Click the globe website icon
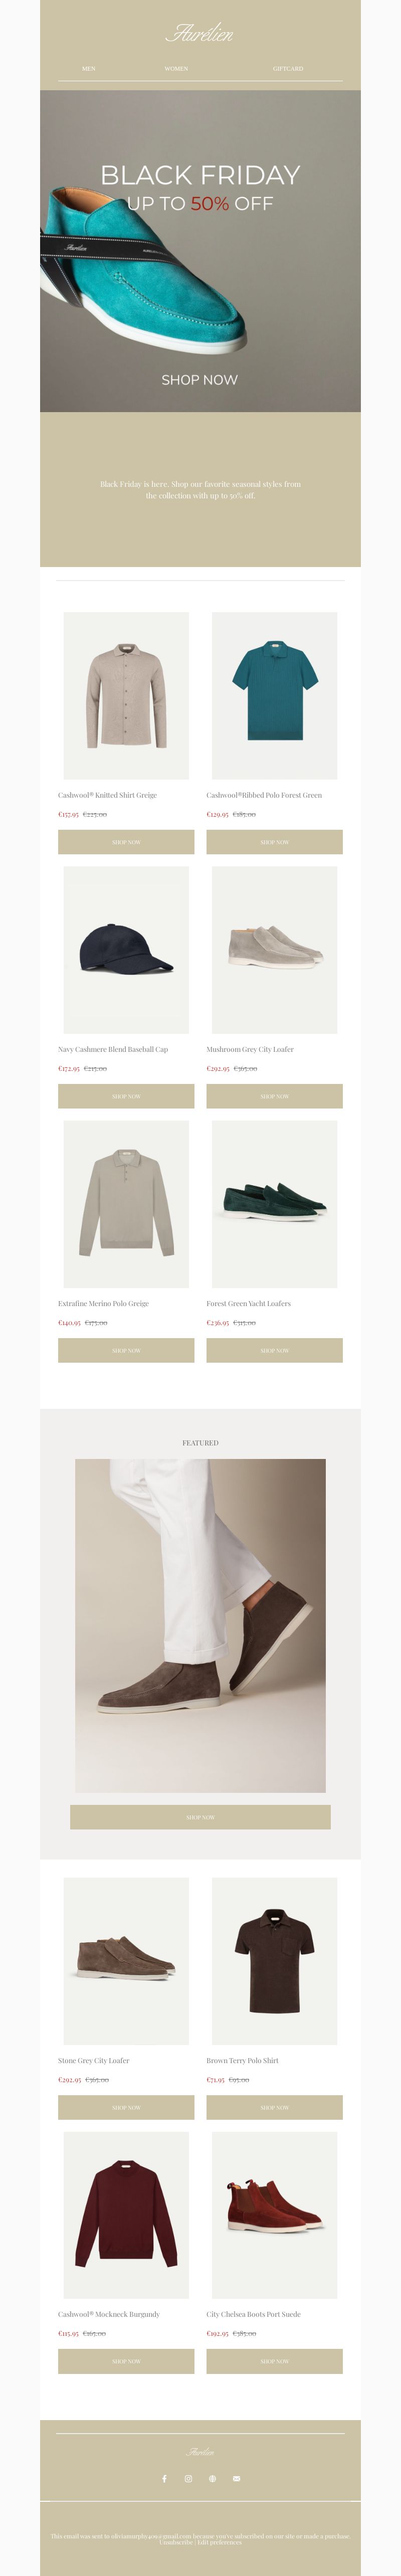Viewport: 401px width, 2576px height. (x=212, y=2478)
